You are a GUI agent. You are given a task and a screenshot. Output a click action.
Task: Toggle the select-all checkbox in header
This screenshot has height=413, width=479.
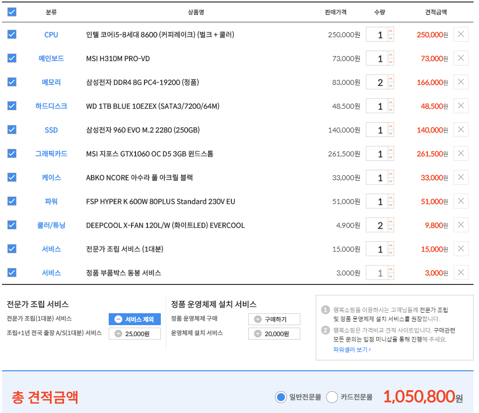(12, 12)
